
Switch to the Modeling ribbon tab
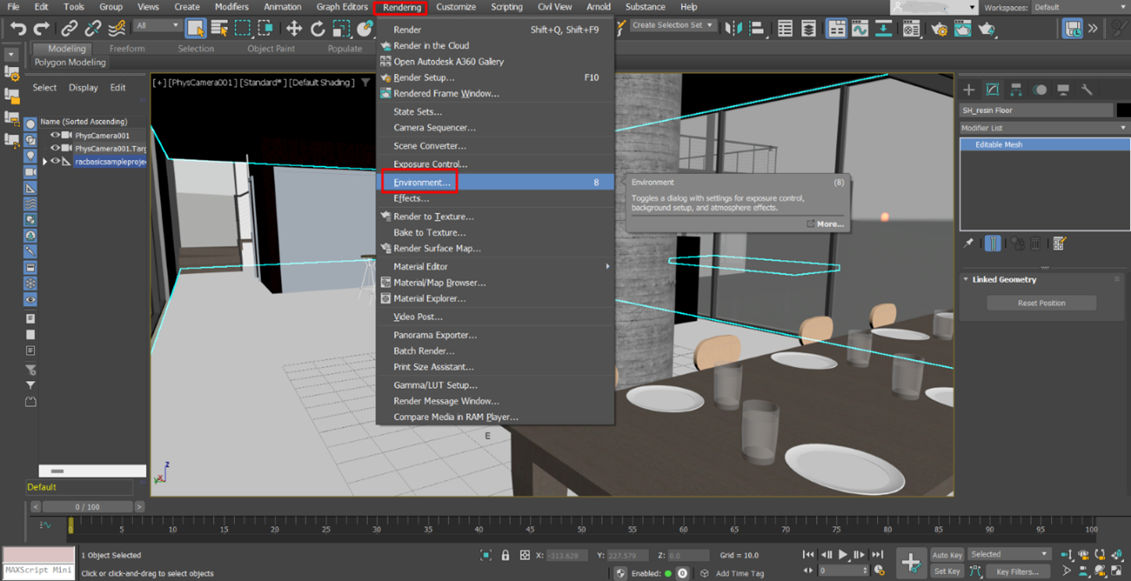click(x=62, y=47)
